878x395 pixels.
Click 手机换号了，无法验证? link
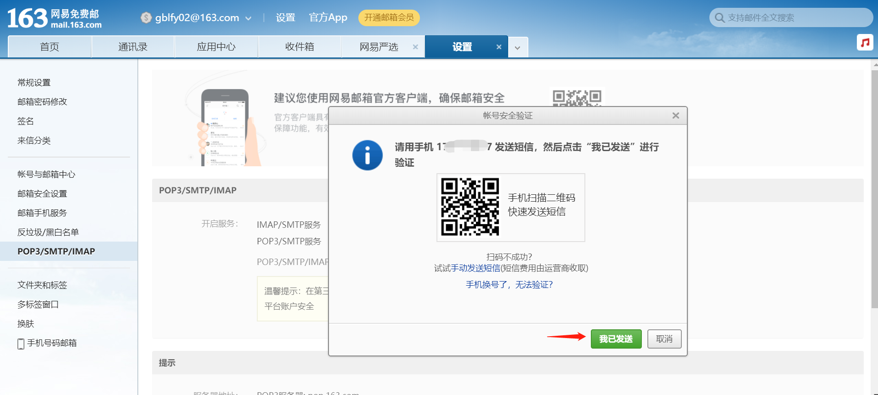click(509, 285)
